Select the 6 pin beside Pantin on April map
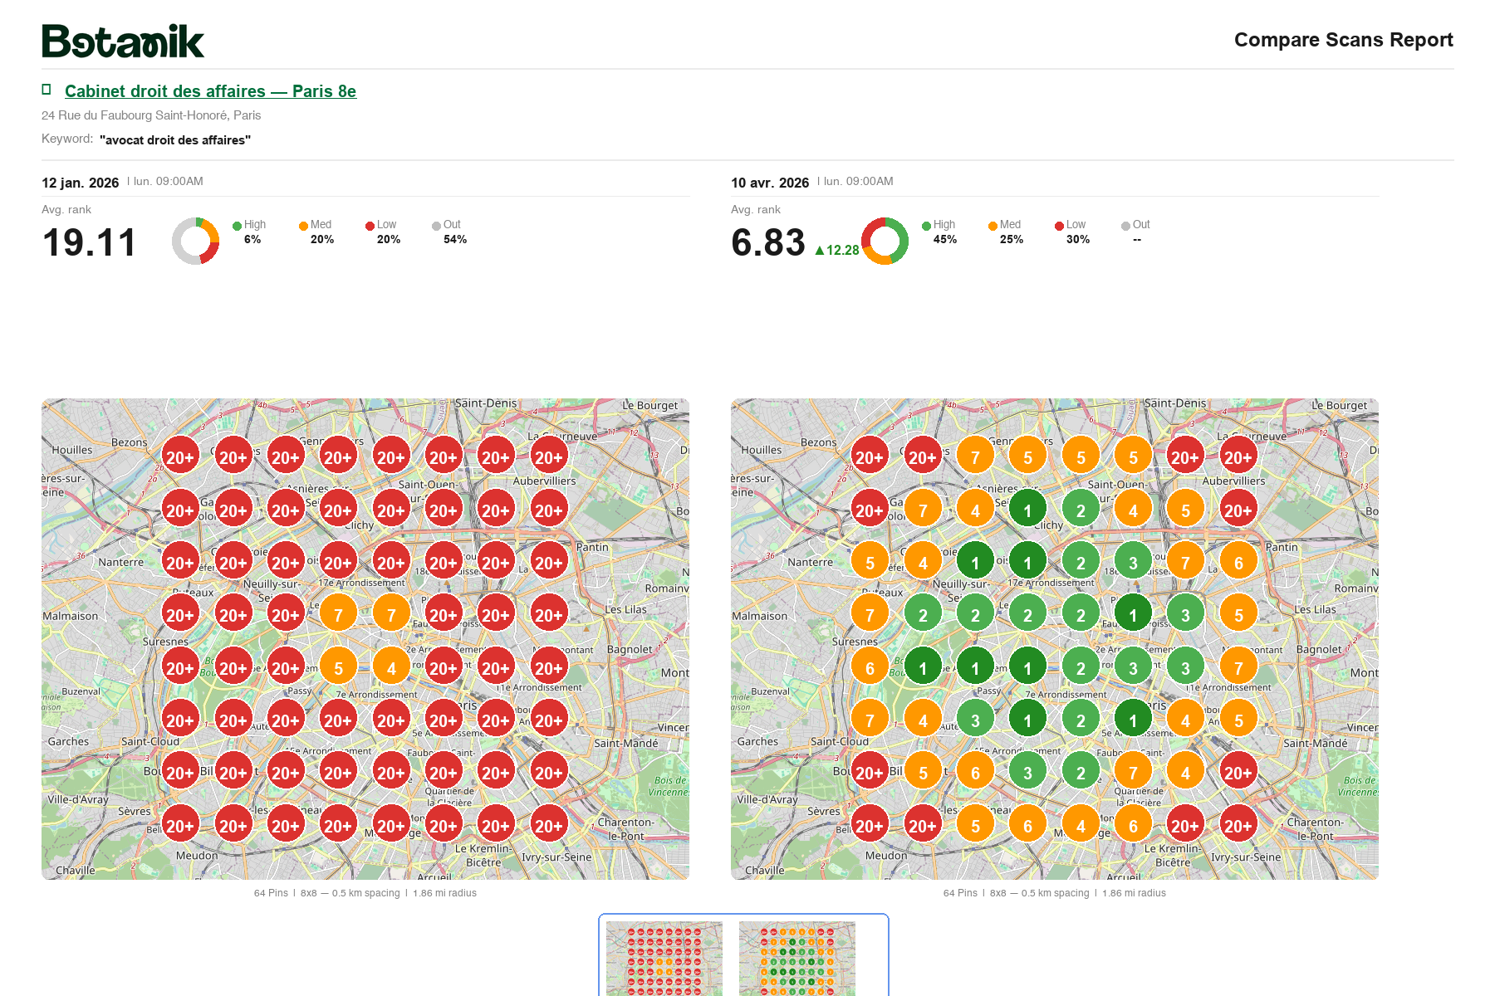Image resolution: width=1495 pixels, height=996 pixels. click(1238, 562)
